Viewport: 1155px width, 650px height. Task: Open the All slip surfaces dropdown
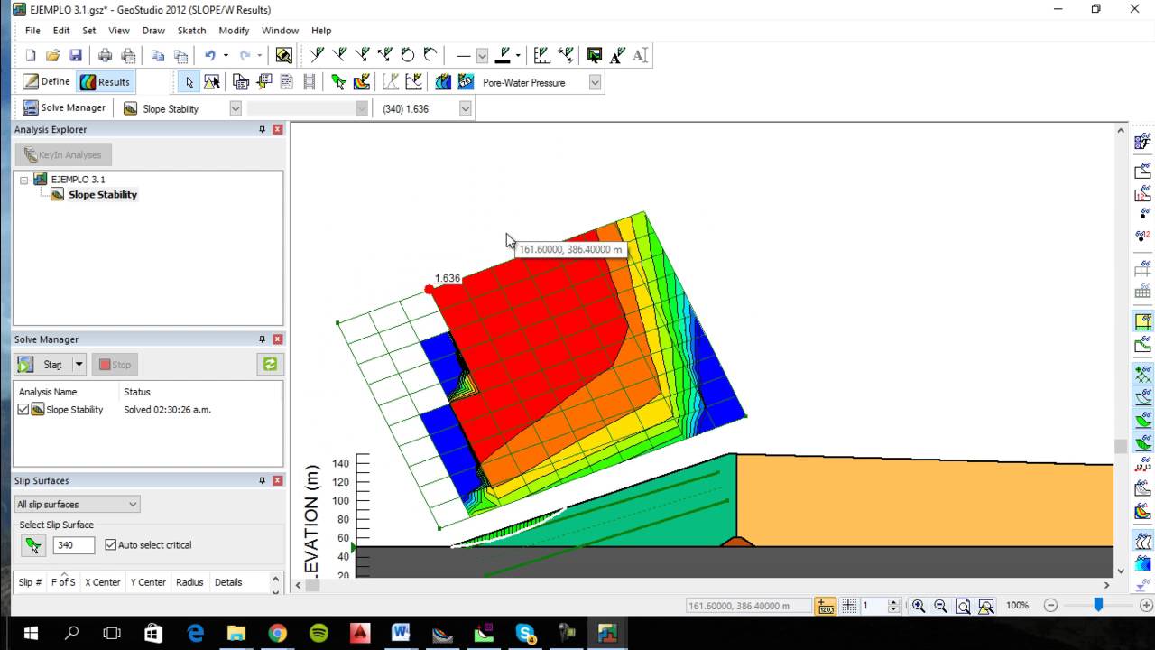click(x=77, y=505)
